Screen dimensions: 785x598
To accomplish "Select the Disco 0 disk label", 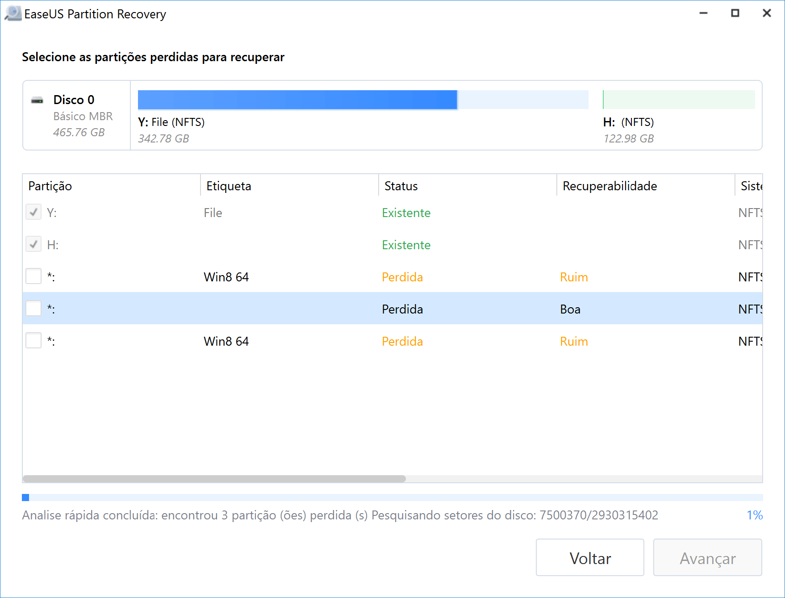I will pos(74,100).
